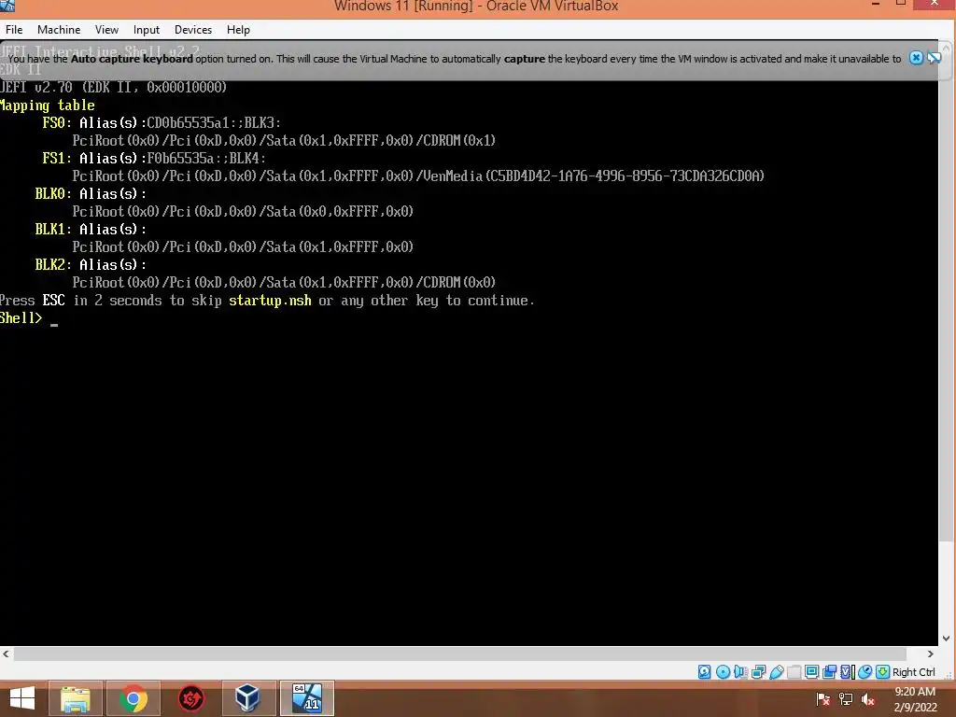The height and width of the screenshot is (717, 956).
Task: Click the FS0: mapping entry
Action: tap(162, 122)
